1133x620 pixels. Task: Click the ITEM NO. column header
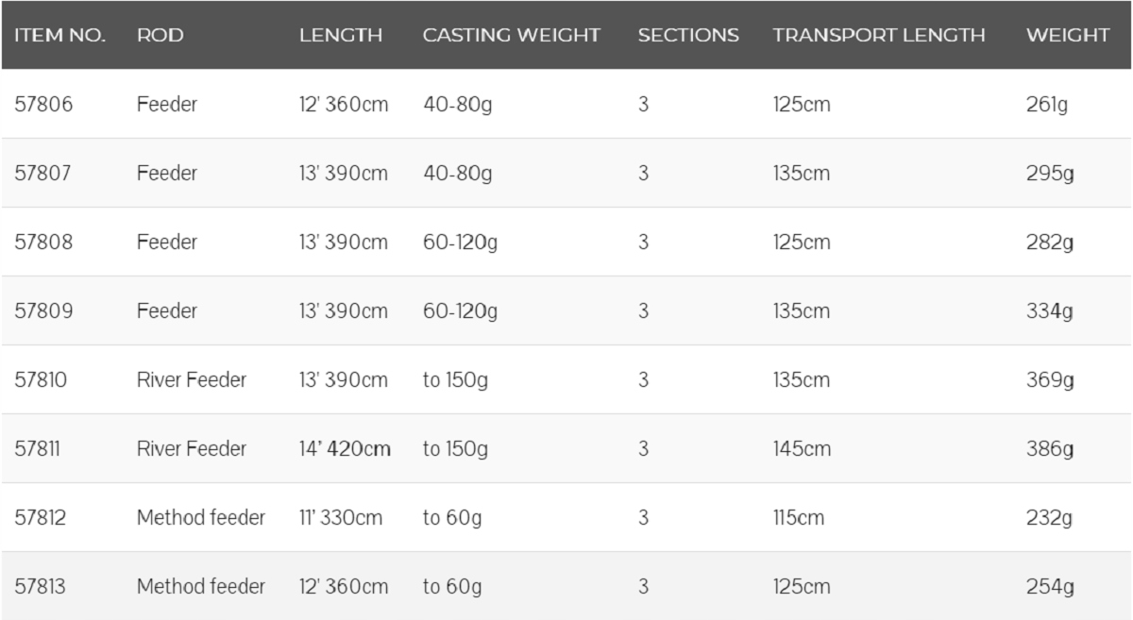pos(59,35)
